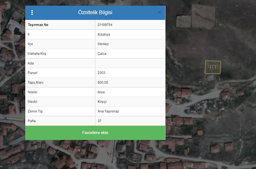
Task: Click the Öznitelik Bilgisi dialog title
Action: tap(95, 12)
